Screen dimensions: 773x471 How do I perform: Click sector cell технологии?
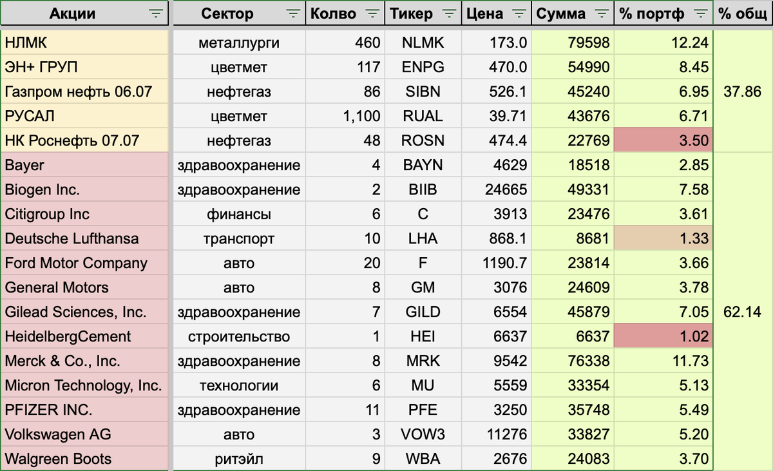tap(239, 386)
